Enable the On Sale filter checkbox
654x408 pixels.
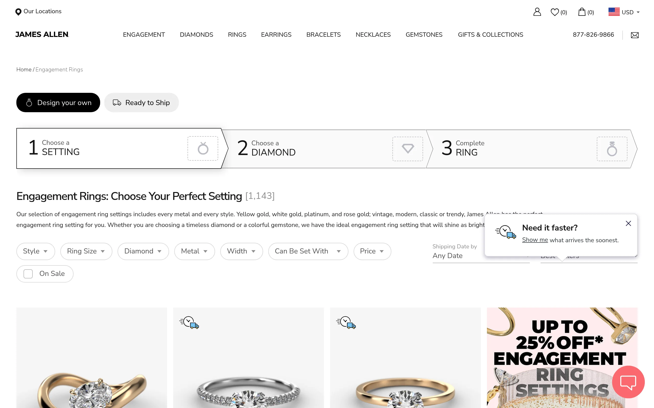coord(28,274)
